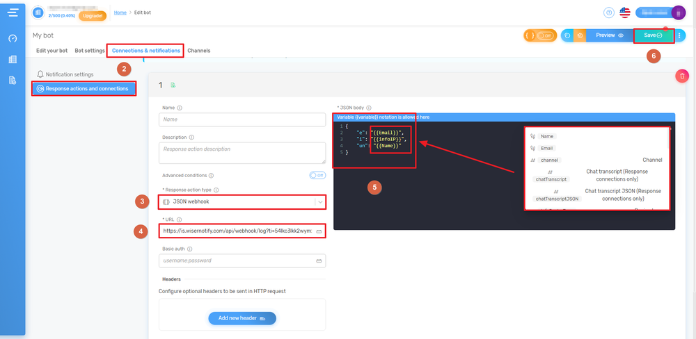Delete response action with red trash icon
The image size is (696, 339).
click(x=682, y=76)
